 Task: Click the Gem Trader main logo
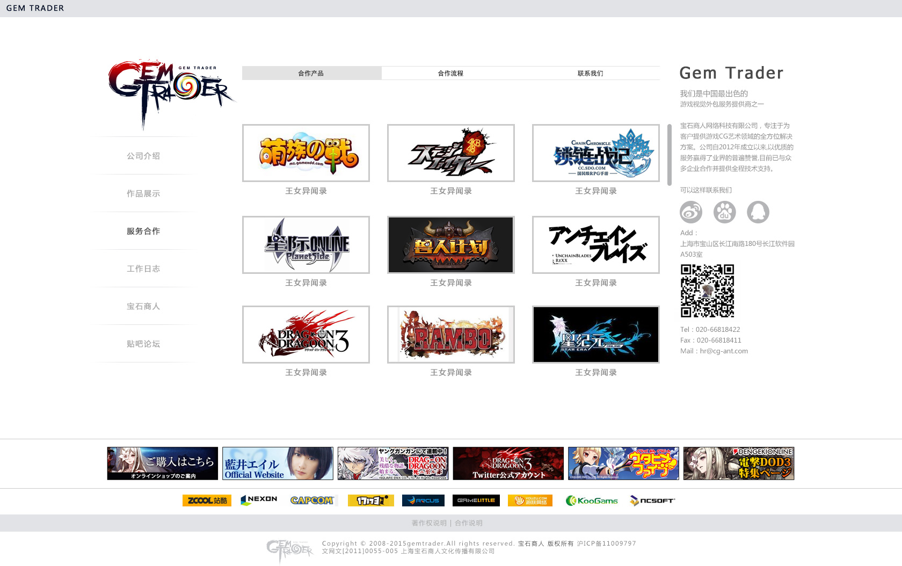click(171, 93)
